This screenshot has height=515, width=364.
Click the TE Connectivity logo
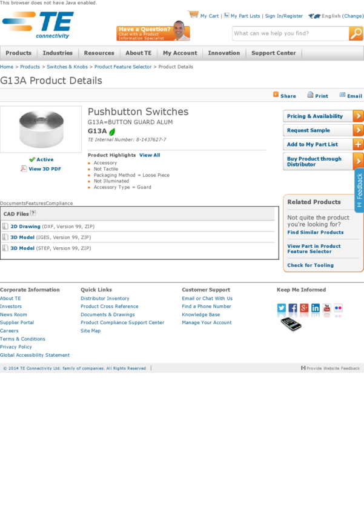click(38, 25)
